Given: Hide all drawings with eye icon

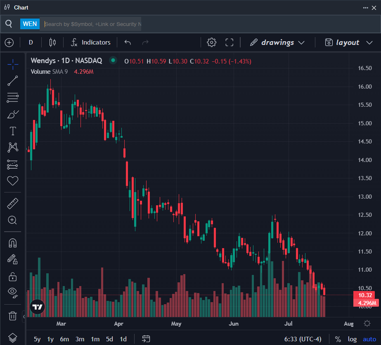Looking at the screenshot, I should pos(13,293).
